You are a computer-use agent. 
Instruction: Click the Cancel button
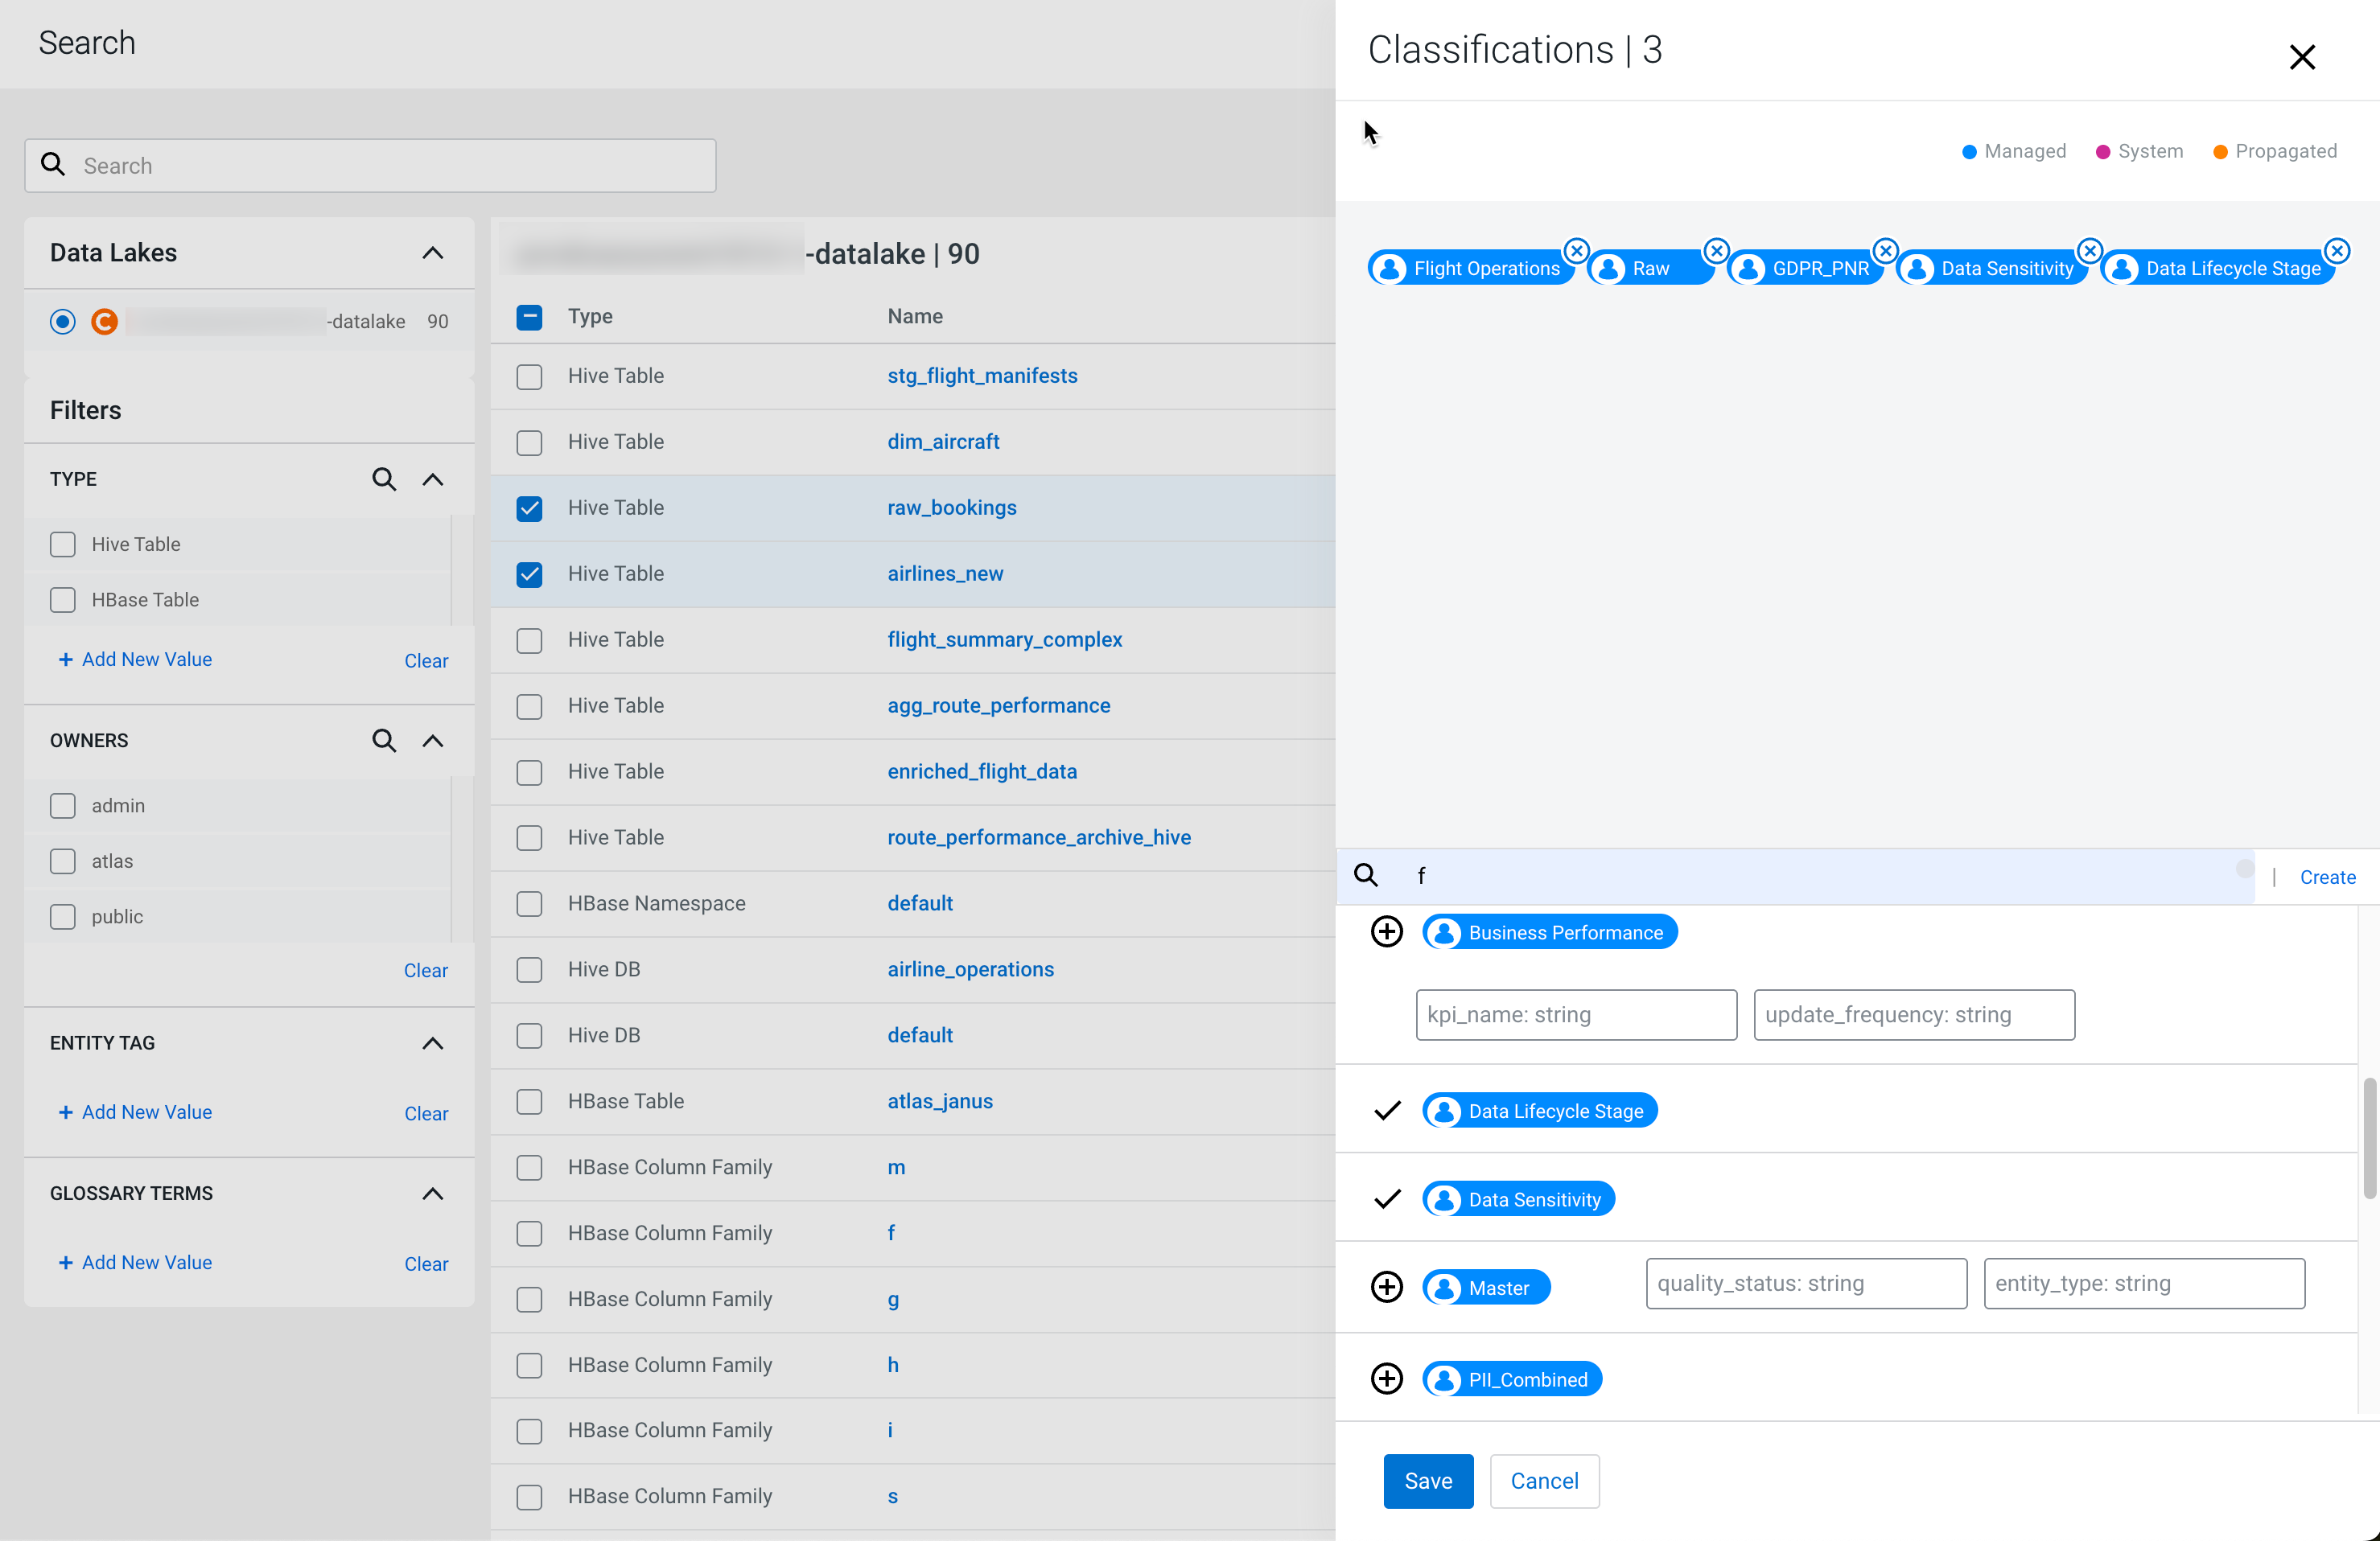click(x=1543, y=1481)
